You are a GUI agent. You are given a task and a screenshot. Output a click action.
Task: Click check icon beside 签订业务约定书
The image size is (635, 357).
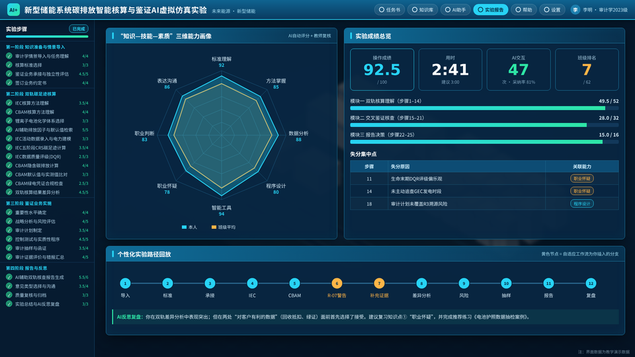(x=9, y=83)
